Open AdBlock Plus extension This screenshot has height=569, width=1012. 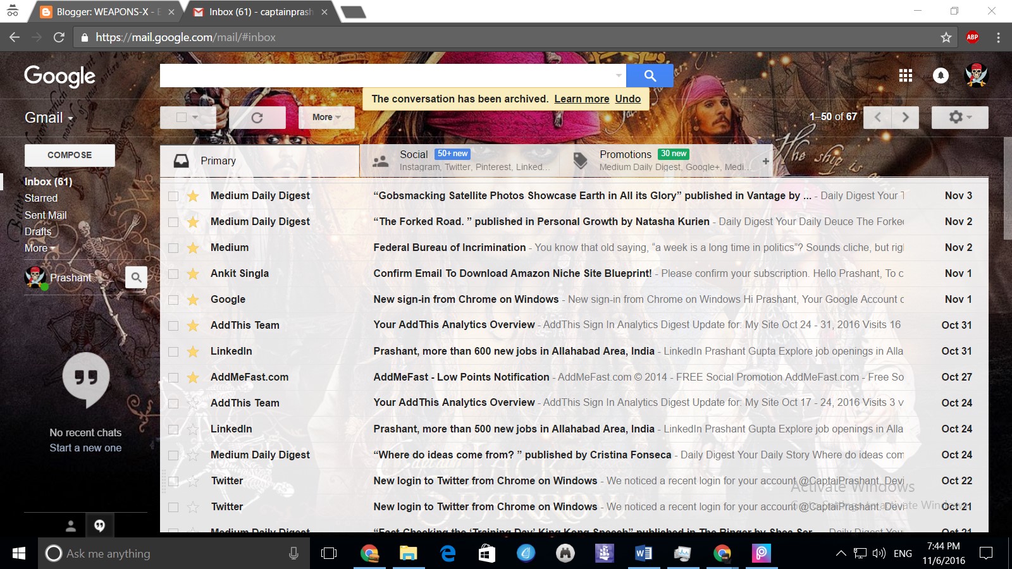click(973, 37)
